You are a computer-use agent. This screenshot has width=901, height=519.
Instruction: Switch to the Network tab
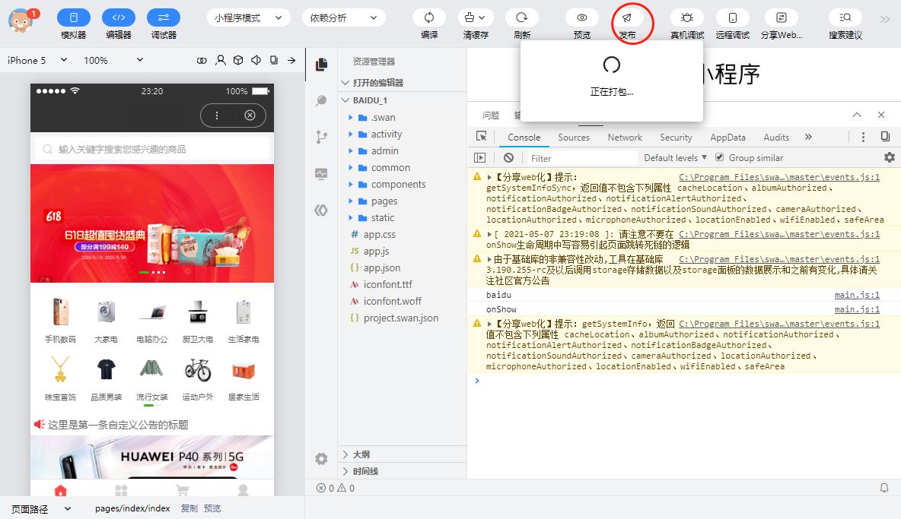(625, 138)
